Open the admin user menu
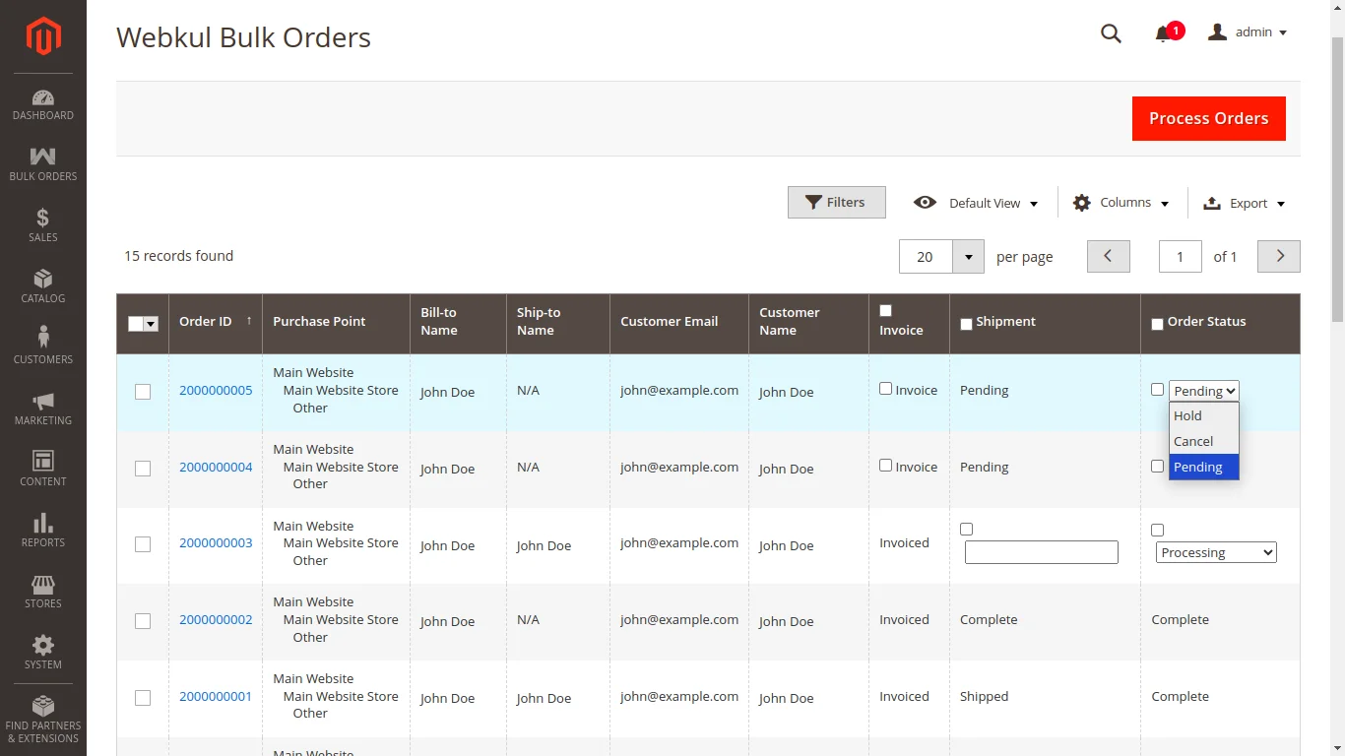Viewport: 1345px width, 756px height. point(1247,31)
